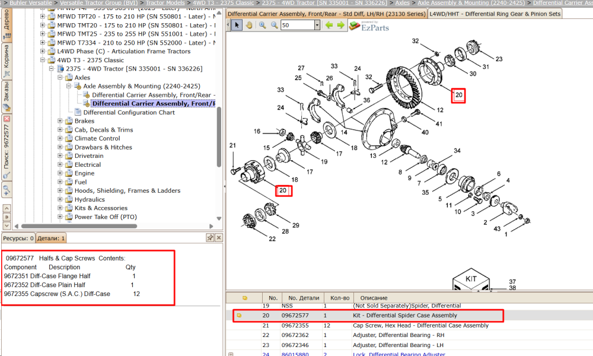Collapse the 4WD T3 - 2375 Classic node
This screenshot has width=593, height=356.
coord(43,60)
